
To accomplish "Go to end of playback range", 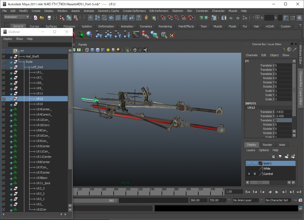I will point(299,192).
